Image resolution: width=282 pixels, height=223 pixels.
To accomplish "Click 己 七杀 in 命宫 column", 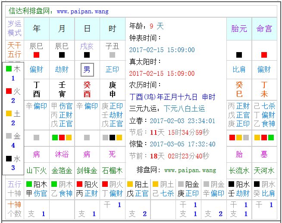I will click(264, 106).
